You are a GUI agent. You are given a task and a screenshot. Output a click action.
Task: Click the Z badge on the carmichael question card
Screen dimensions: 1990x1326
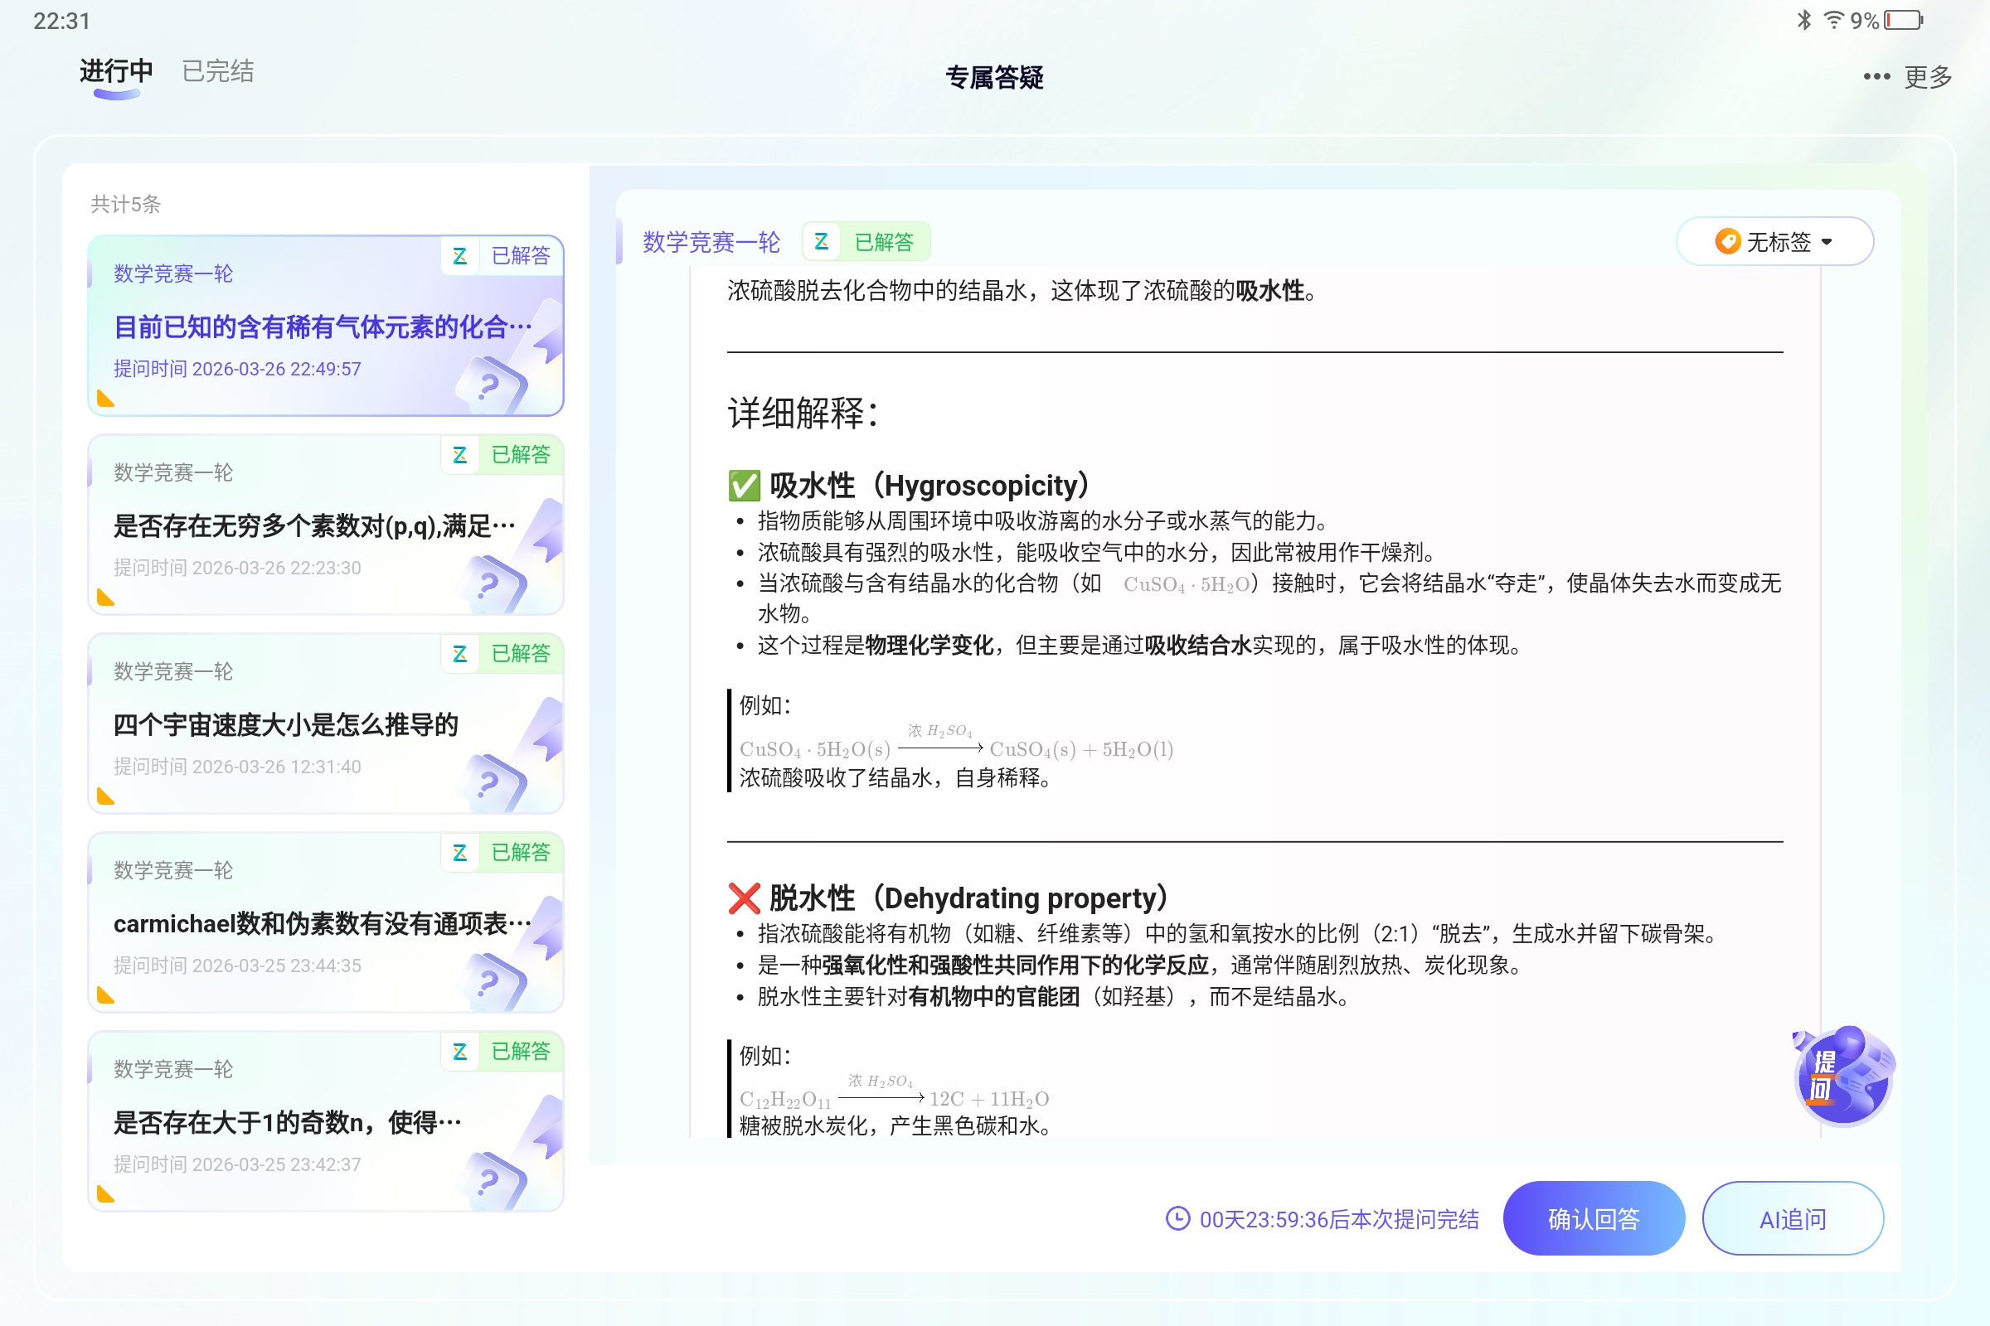(461, 854)
